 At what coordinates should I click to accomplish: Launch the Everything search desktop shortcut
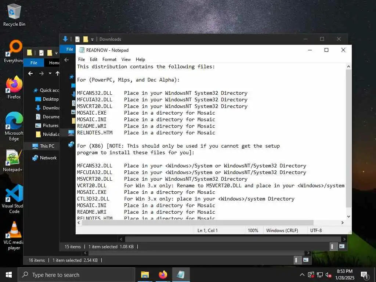tap(14, 51)
